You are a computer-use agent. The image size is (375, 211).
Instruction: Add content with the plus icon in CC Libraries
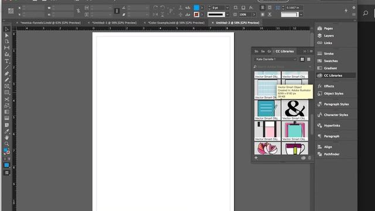[x=256, y=158]
